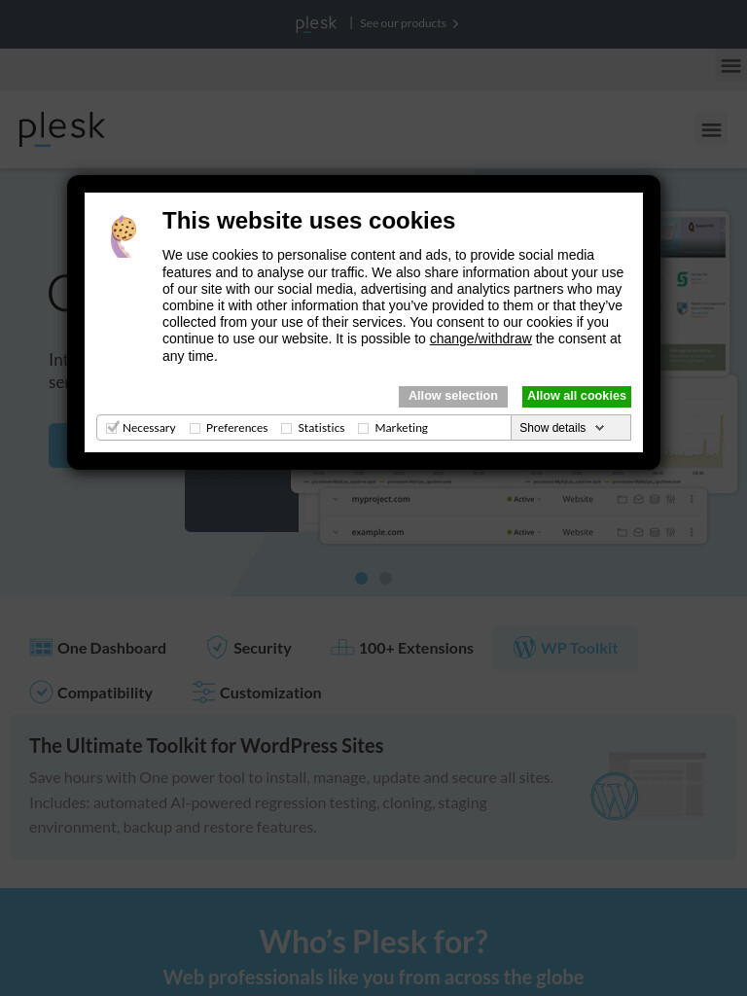Screen dimensions: 747x996
Task: Click the Compatibility checkmark icon
Action: click(41, 693)
